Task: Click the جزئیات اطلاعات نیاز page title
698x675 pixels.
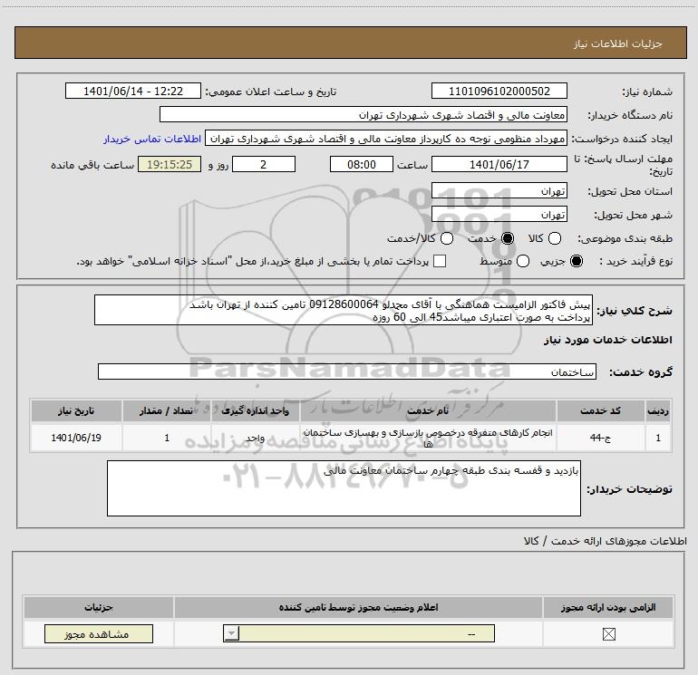Action: (x=618, y=43)
